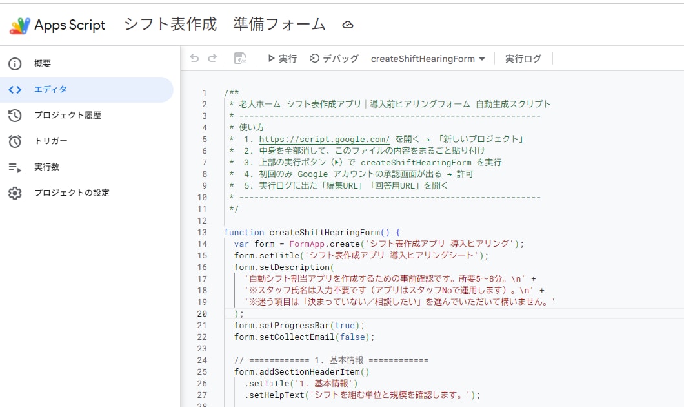Click the var form = FormApp.create line
Viewport: 684px width, 407px height.
pos(379,244)
